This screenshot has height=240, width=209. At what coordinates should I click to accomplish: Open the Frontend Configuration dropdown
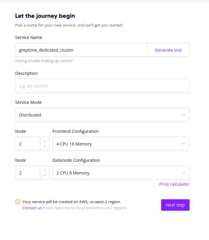point(184,144)
